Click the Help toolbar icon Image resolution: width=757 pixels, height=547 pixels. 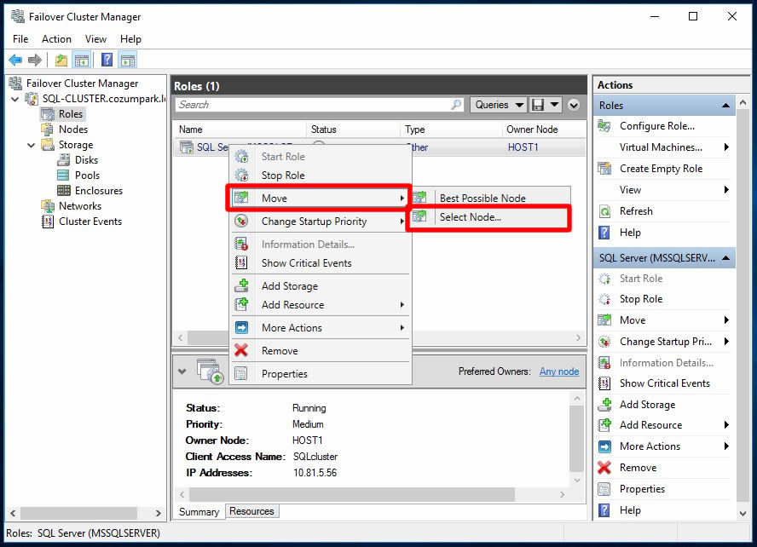pyautogui.click(x=107, y=60)
